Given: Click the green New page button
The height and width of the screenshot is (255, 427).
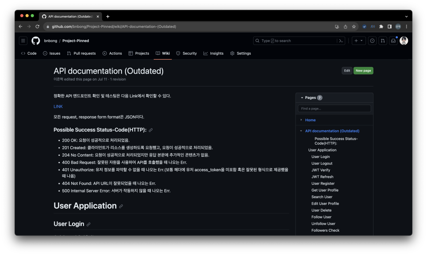Looking at the screenshot, I should click(x=363, y=71).
